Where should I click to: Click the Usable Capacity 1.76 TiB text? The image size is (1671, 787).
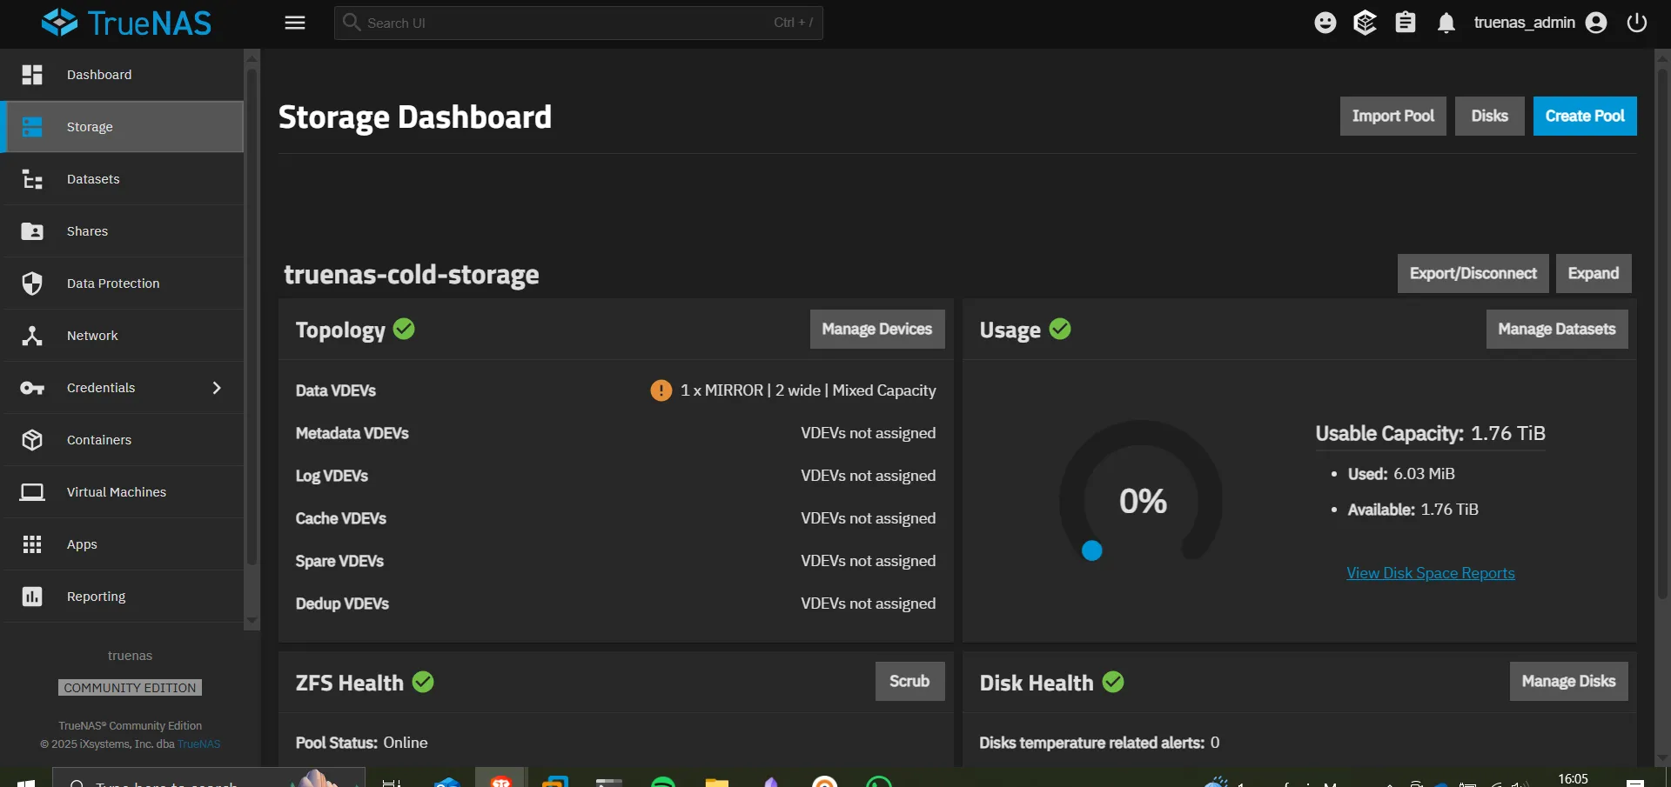1430,433
